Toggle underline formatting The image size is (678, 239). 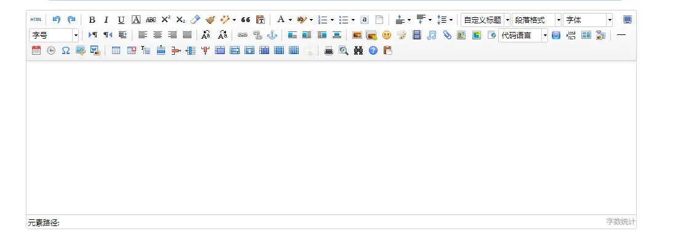click(x=121, y=20)
